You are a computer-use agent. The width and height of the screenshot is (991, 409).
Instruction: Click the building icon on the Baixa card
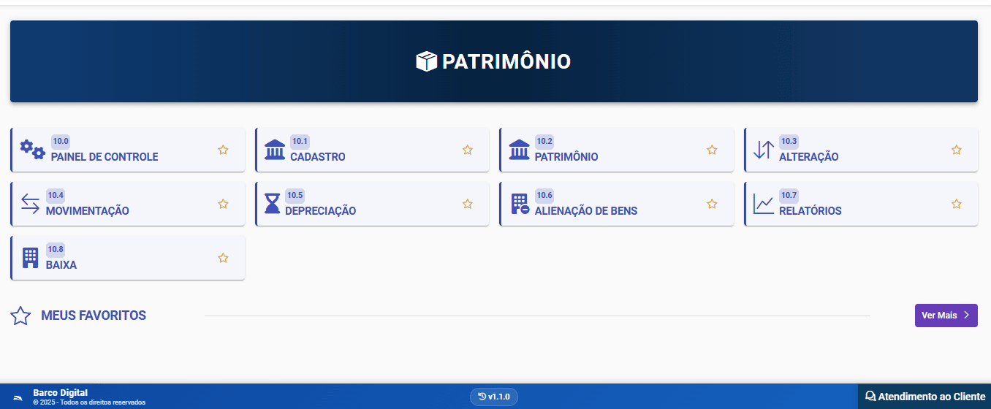(x=30, y=258)
